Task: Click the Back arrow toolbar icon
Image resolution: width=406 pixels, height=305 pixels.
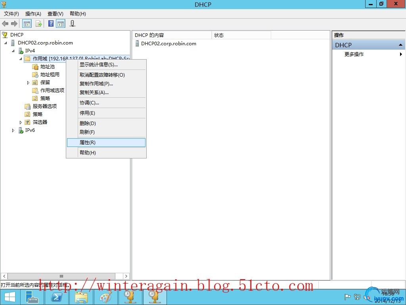Action: 5,24
